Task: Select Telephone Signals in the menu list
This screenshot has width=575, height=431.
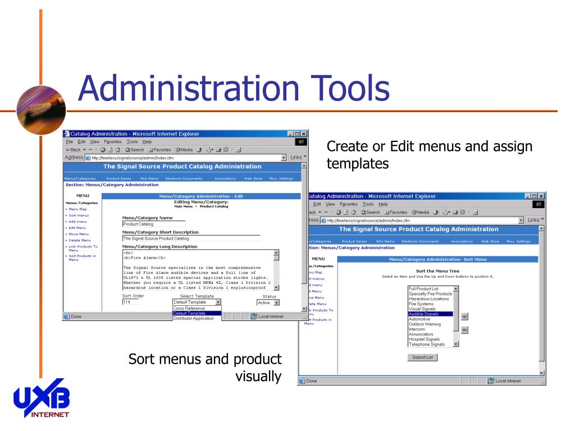Action: tap(431, 345)
